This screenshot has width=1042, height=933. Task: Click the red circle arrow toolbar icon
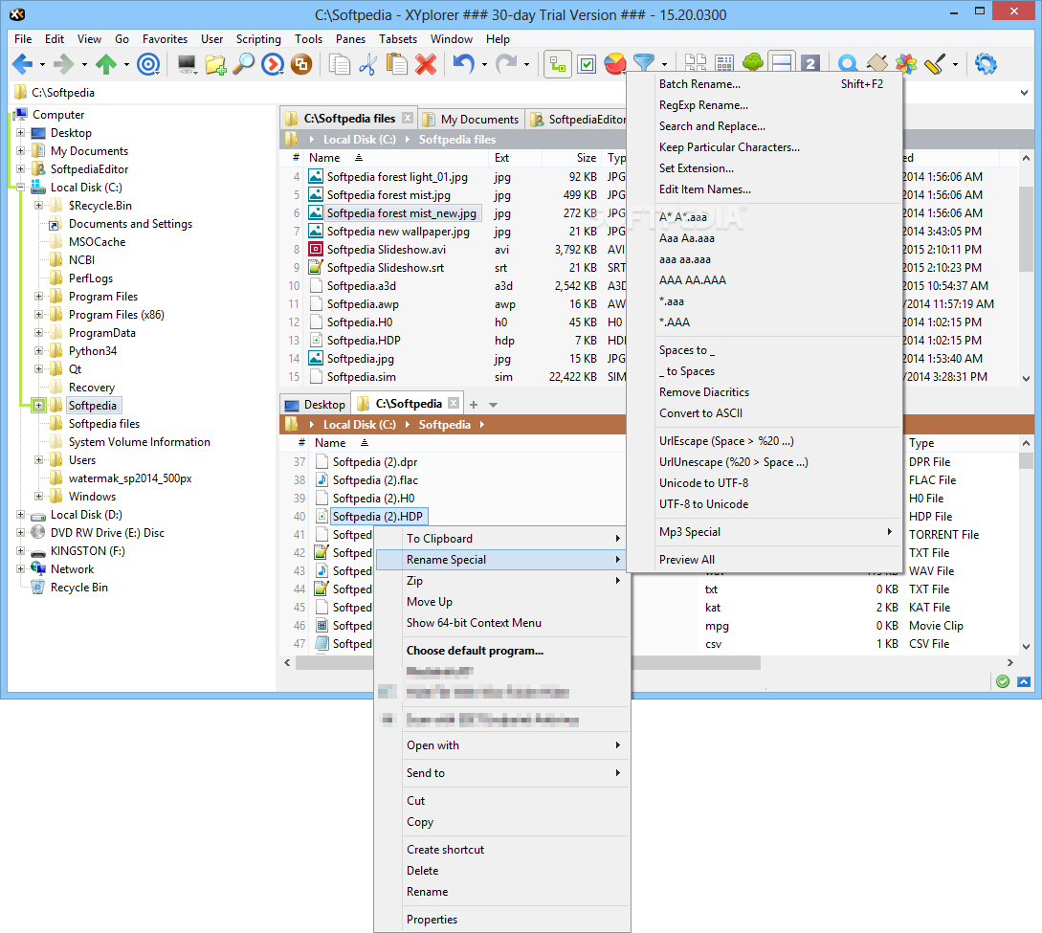(x=273, y=64)
